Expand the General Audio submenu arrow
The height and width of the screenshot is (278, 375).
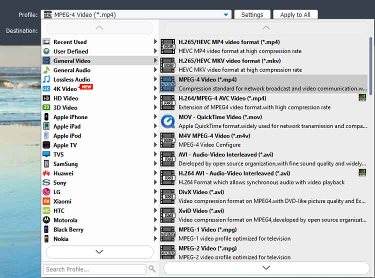pyautogui.click(x=155, y=70)
